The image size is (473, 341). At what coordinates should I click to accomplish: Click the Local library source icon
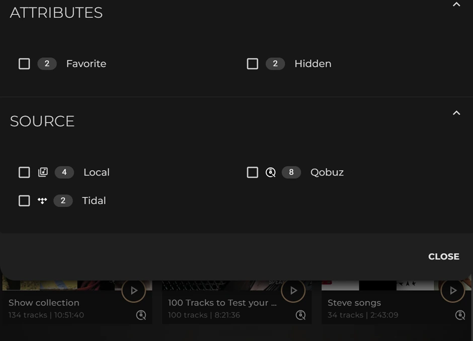pos(43,173)
